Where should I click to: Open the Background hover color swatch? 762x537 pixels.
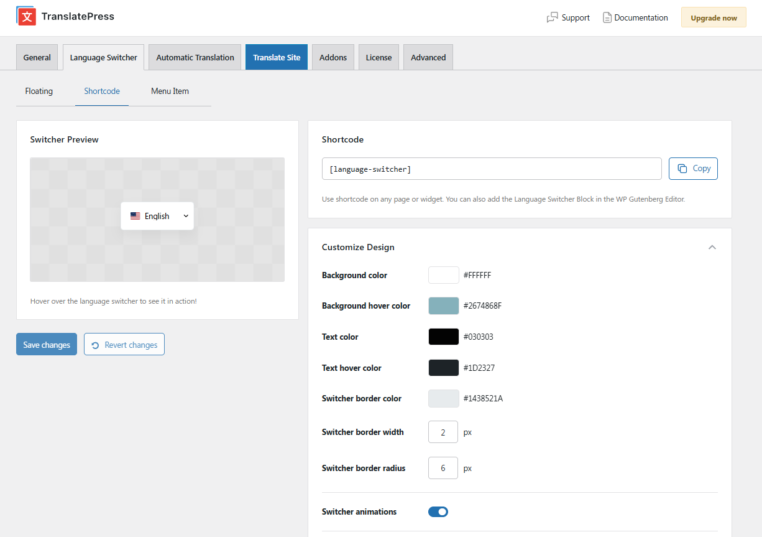[443, 306]
